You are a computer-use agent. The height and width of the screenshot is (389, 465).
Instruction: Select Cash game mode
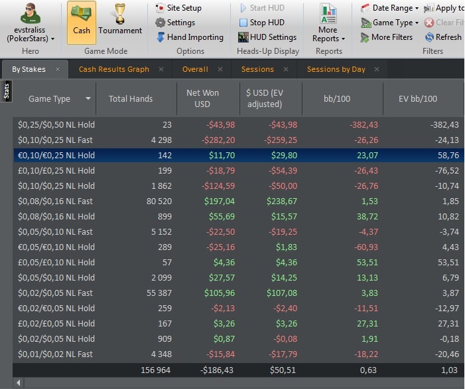(x=82, y=23)
